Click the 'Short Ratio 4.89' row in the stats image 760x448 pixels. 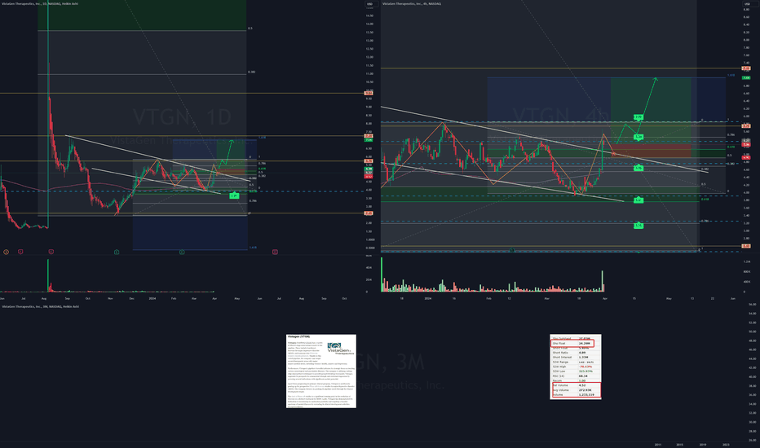(576, 353)
